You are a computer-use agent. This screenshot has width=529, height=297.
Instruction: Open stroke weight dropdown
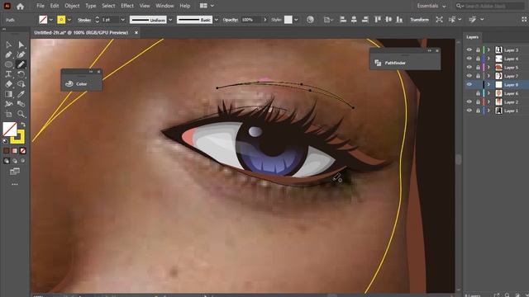[123, 20]
